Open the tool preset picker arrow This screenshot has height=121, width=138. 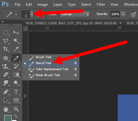pyautogui.click(x=16, y=14)
